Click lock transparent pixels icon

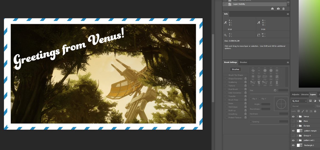point(299,111)
